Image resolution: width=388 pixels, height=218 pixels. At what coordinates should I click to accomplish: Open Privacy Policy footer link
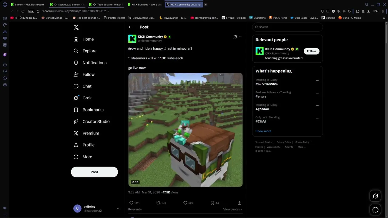(284, 142)
